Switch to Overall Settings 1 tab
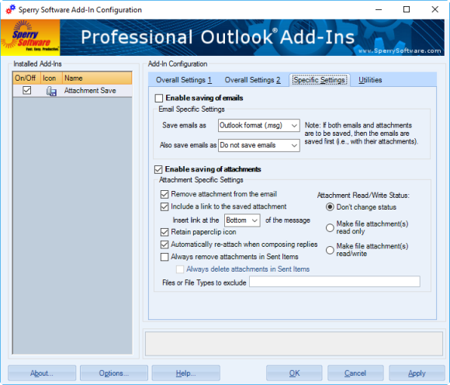This screenshot has height=385, width=450. coord(184,80)
